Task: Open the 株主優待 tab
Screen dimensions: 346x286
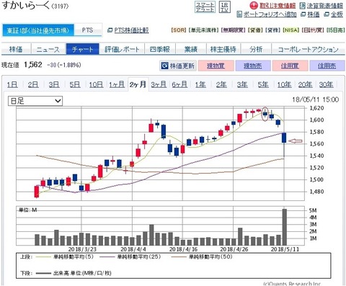Action: [x=223, y=49]
